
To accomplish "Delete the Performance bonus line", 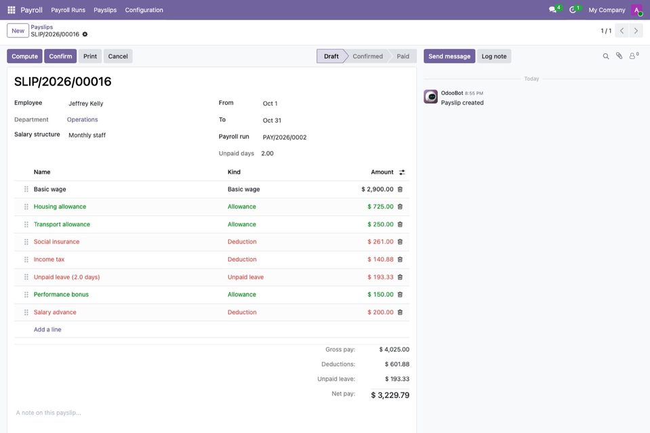I will [400, 295].
